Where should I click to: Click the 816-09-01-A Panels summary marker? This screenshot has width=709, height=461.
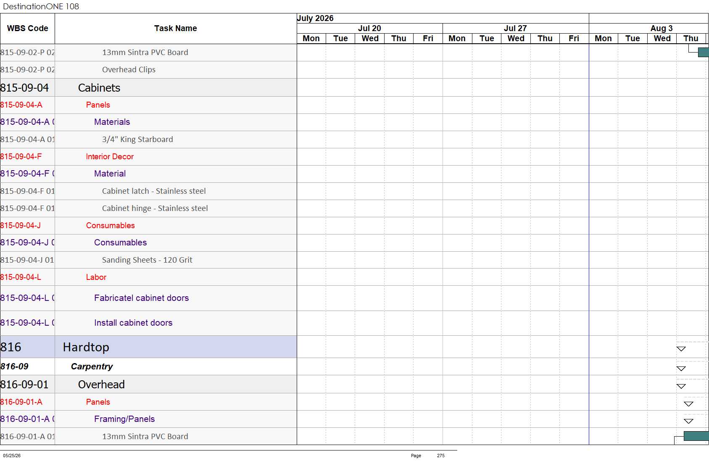[x=688, y=404]
